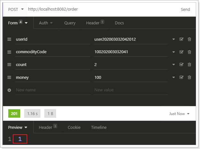Viewport: 200px width, 149px height.
Task: Click the New value input field
Action: [131, 90]
